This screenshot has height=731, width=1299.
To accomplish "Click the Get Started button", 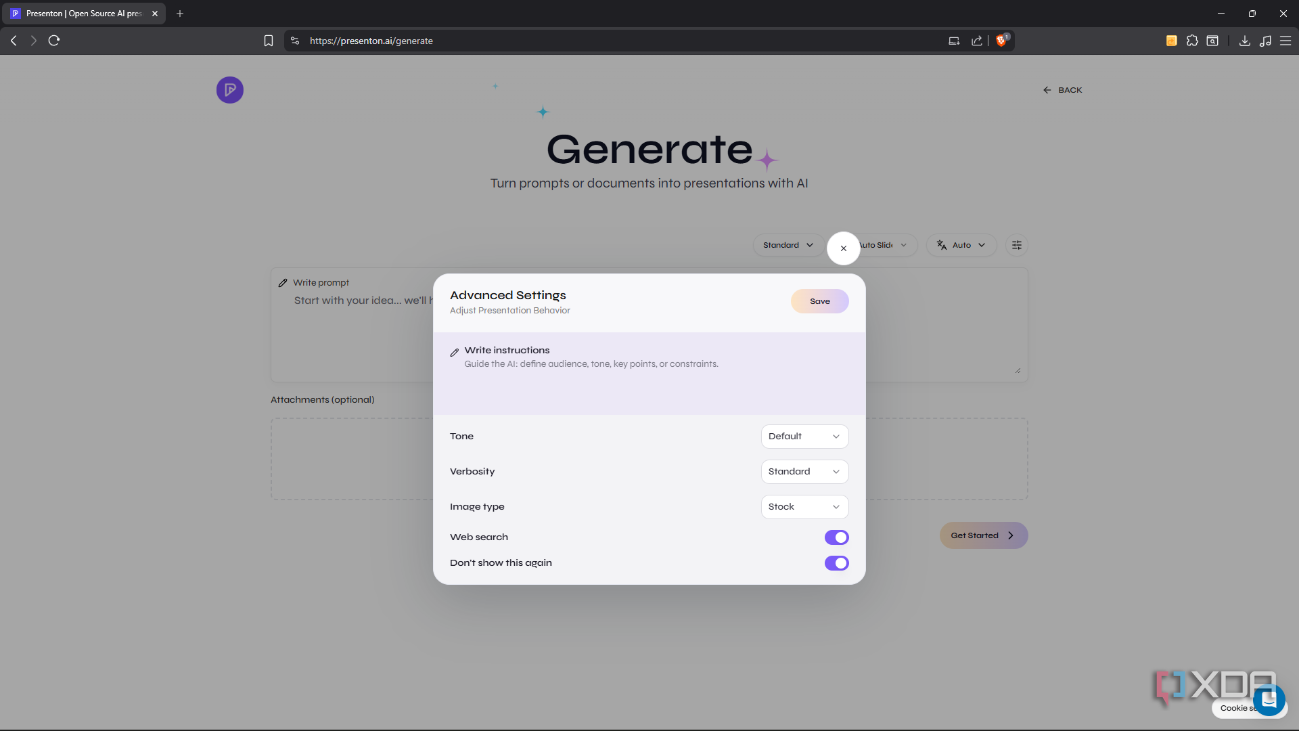I will click(984, 535).
